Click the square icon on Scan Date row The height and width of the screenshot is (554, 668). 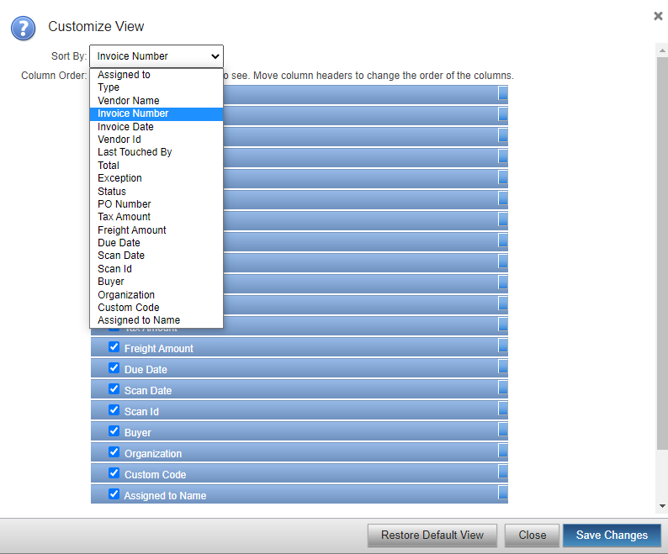tap(503, 388)
